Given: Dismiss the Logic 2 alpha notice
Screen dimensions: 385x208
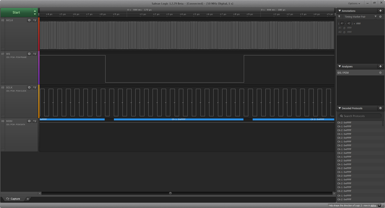Looking at the screenshot, I should [x=380, y=205].
